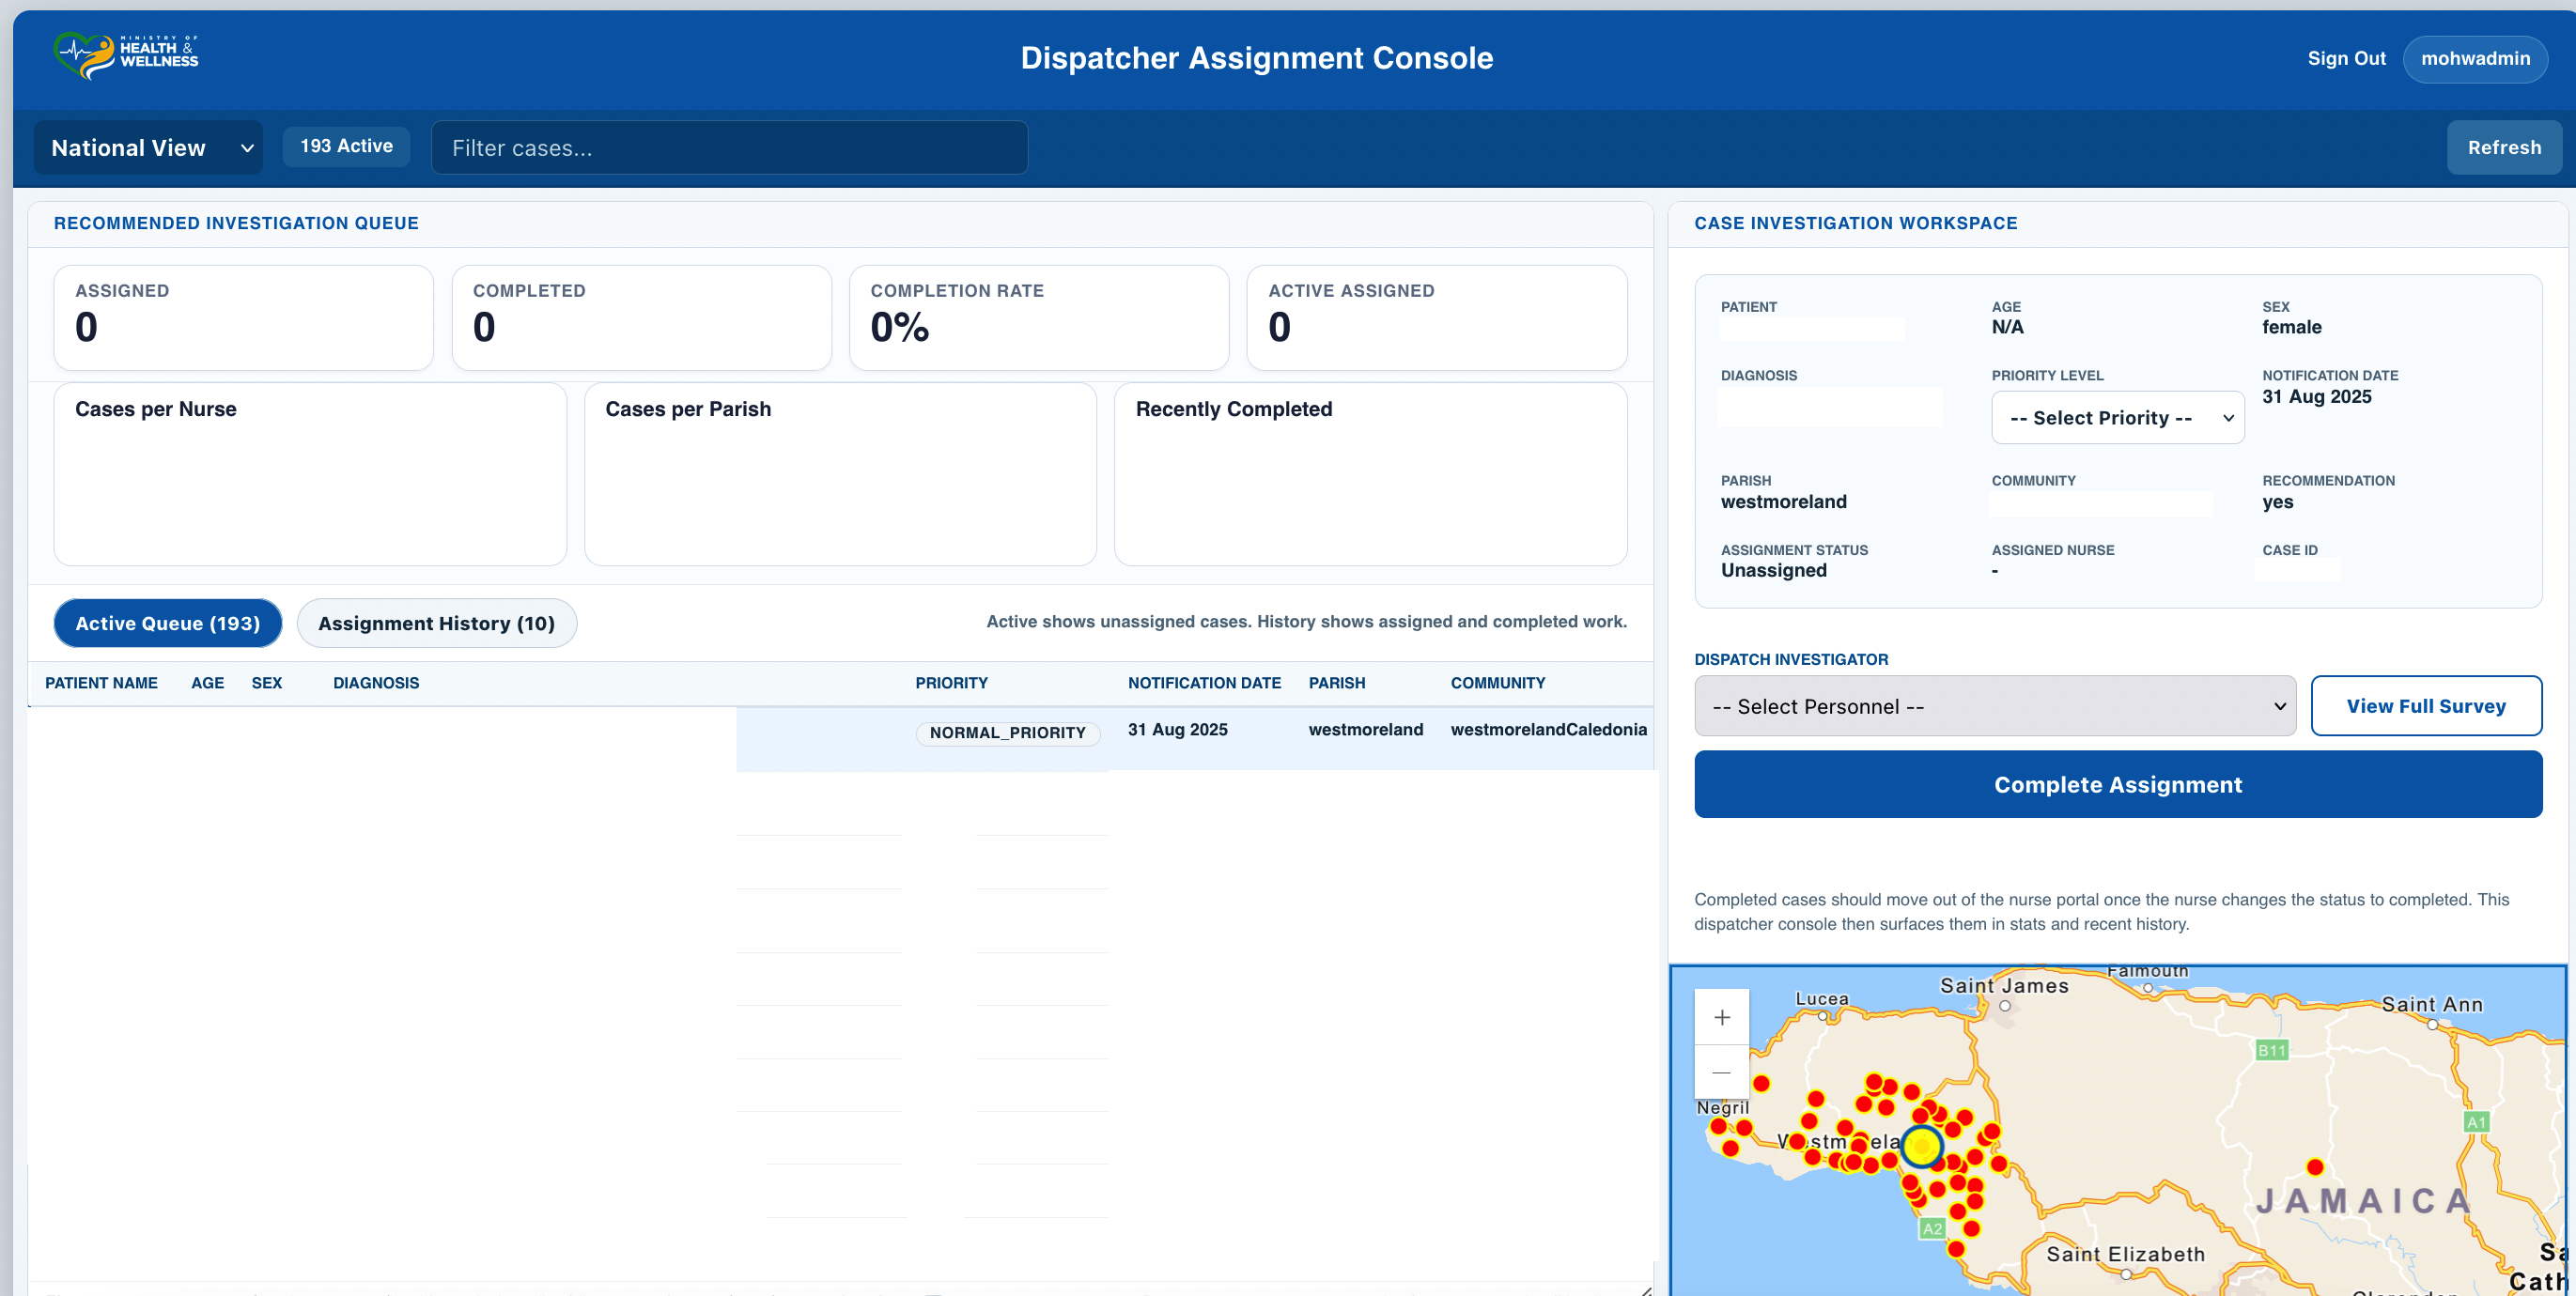Screen dimensions: 2576x1296
Task: Click the Complete Assignment button
Action: [2117, 784]
